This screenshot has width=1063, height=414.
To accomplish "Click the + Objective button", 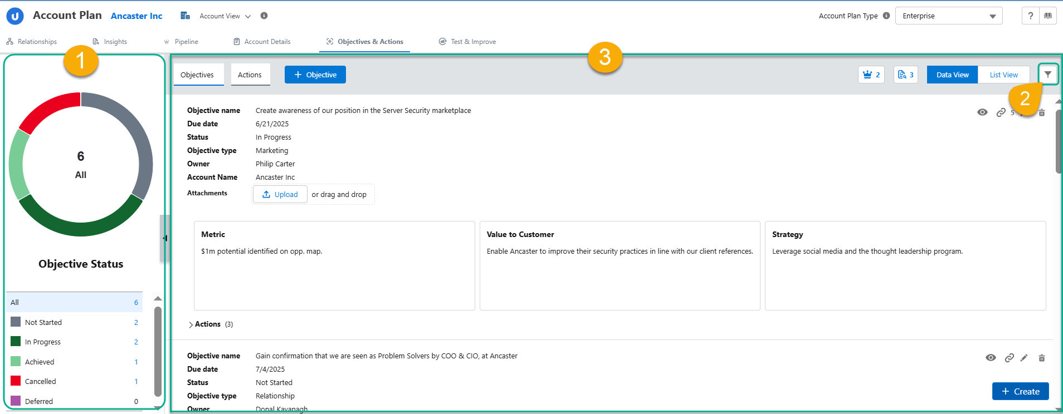I will click(315, 75).
